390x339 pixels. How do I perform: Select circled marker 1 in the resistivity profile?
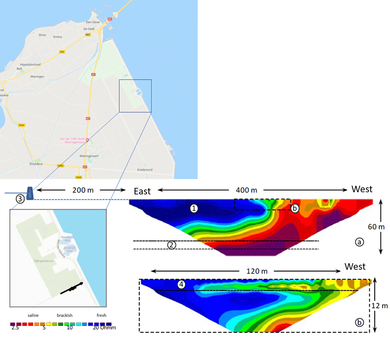point(194,208)
